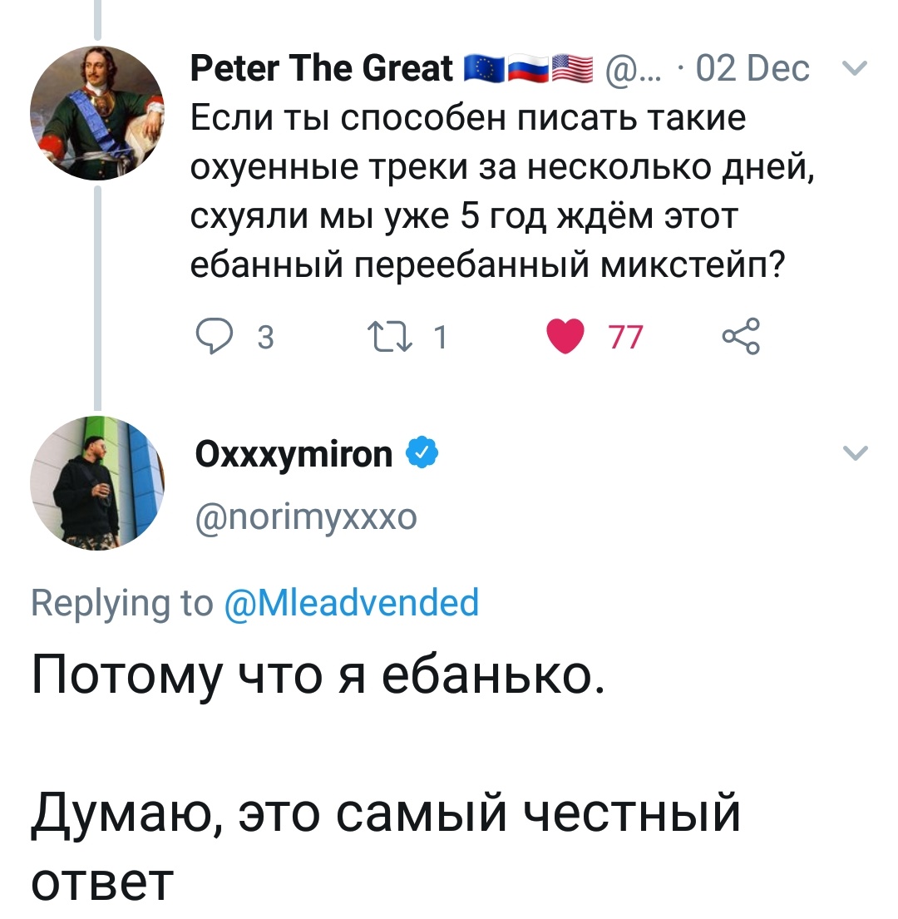The height and width of the screenshot is (919, 898).
Task: Expand options chevron on Oxxxymiron's reply
Action: 855,453
